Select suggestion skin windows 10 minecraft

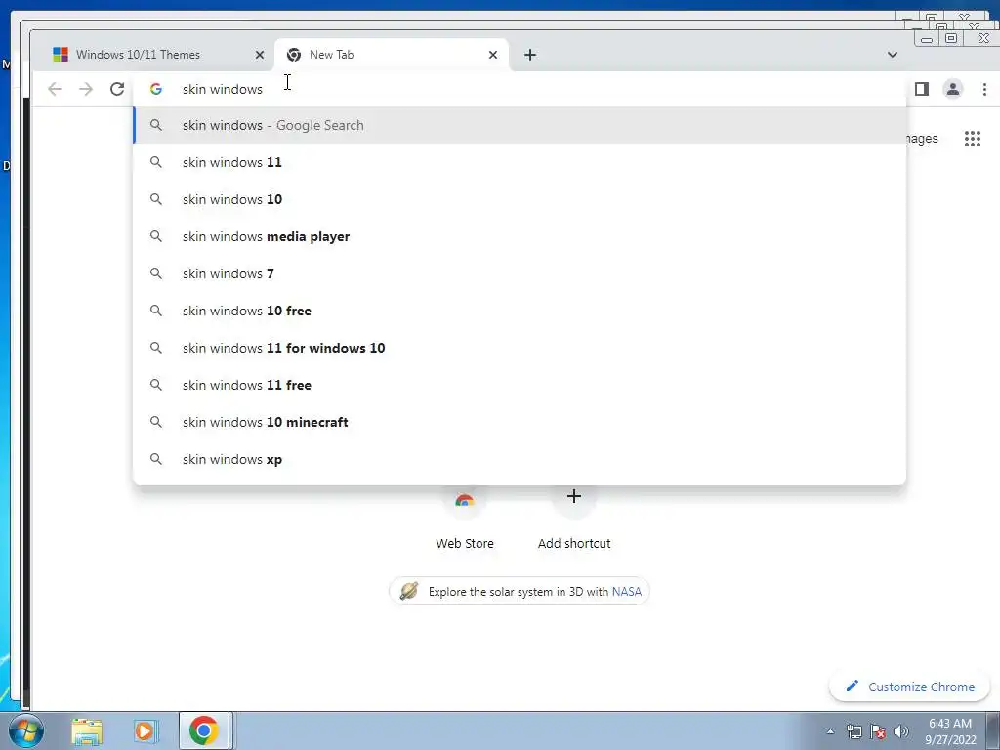(x=520, y=422)
